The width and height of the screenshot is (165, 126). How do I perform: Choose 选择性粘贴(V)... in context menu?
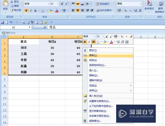pos(108,65)
